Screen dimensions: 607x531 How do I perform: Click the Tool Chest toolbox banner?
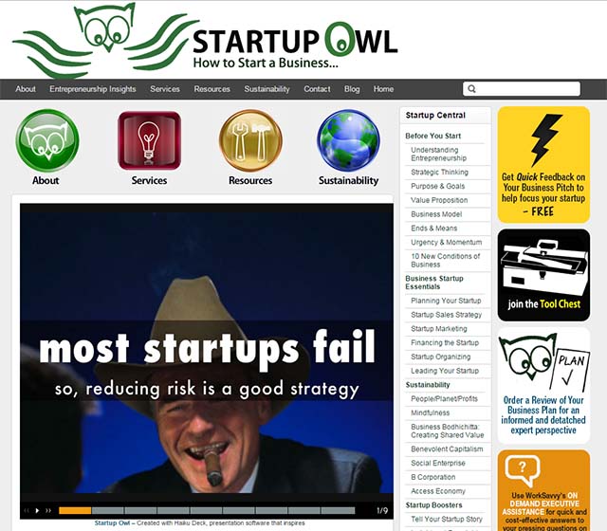pos(543,275)
